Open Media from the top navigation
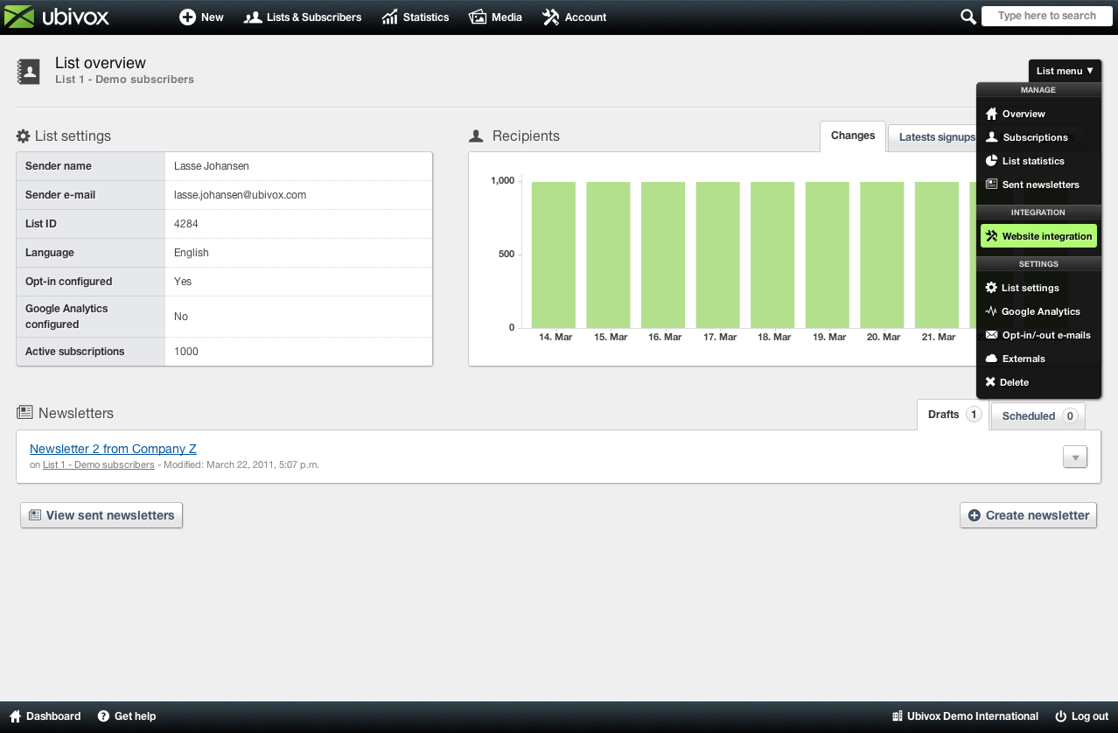The image size is (1118, 733). (495, 17)
